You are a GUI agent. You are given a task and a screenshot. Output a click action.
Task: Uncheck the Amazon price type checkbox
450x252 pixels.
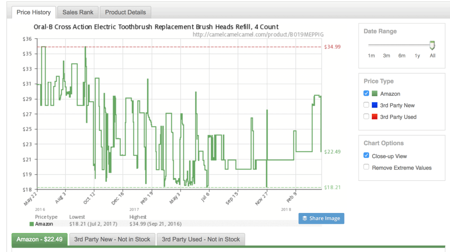[367, 94]
